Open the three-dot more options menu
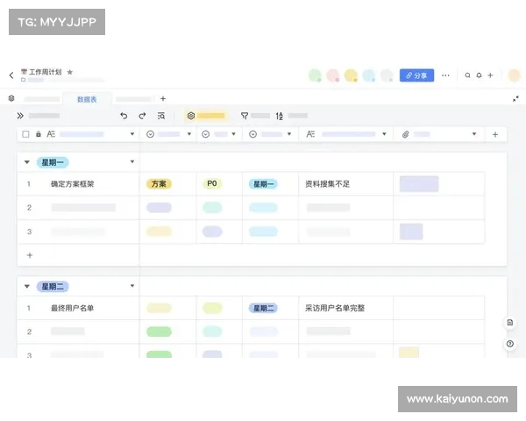This screenshot has width=526, height=421. [445, 75]
